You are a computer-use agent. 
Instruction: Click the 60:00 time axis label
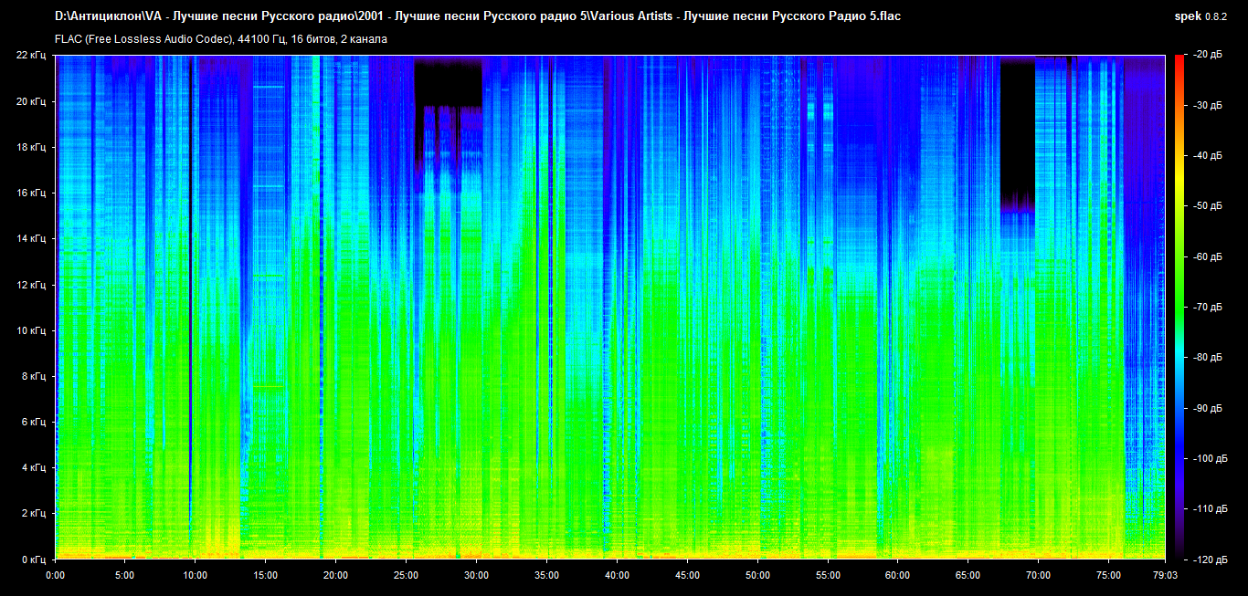tap(897, 576)
